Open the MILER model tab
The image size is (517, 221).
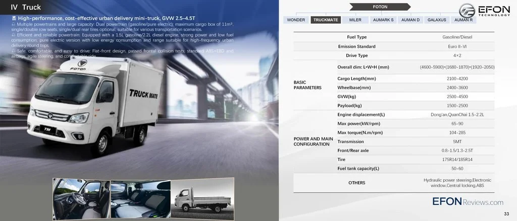pyautogui.click(x=355, y=20)
